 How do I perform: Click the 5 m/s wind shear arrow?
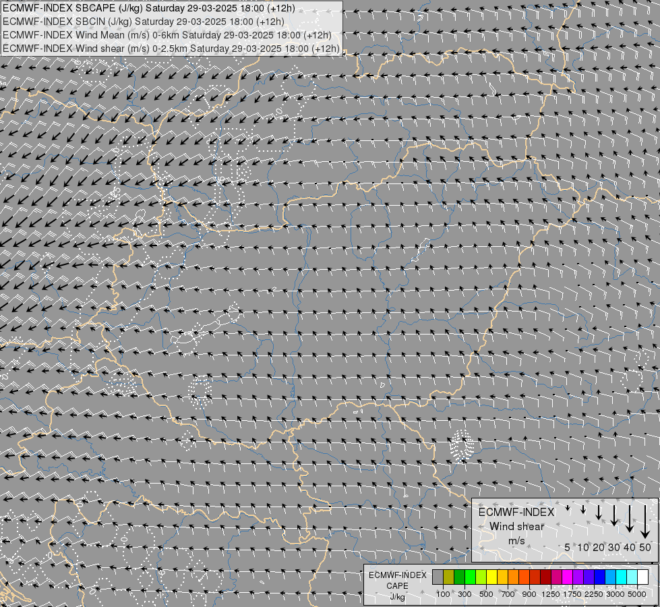pos(568,508)
